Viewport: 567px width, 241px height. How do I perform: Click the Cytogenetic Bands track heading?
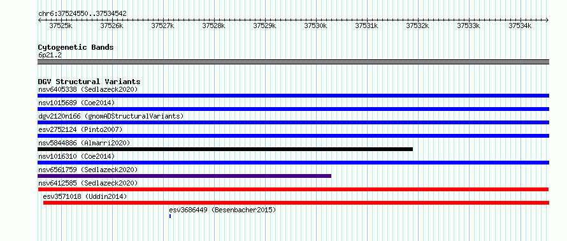pyautogui.click(x=76, y=47)
